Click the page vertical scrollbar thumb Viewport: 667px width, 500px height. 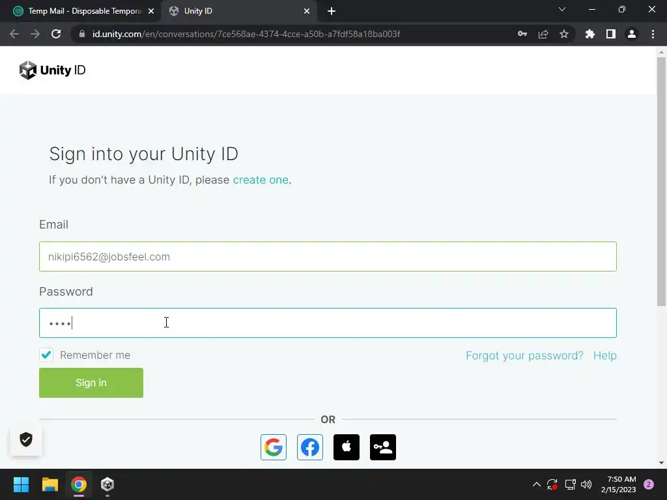pos(661,181)
